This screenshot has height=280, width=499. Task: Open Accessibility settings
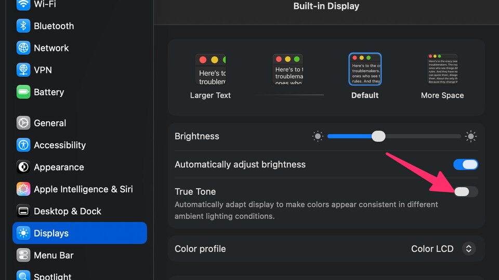(80, 145)
